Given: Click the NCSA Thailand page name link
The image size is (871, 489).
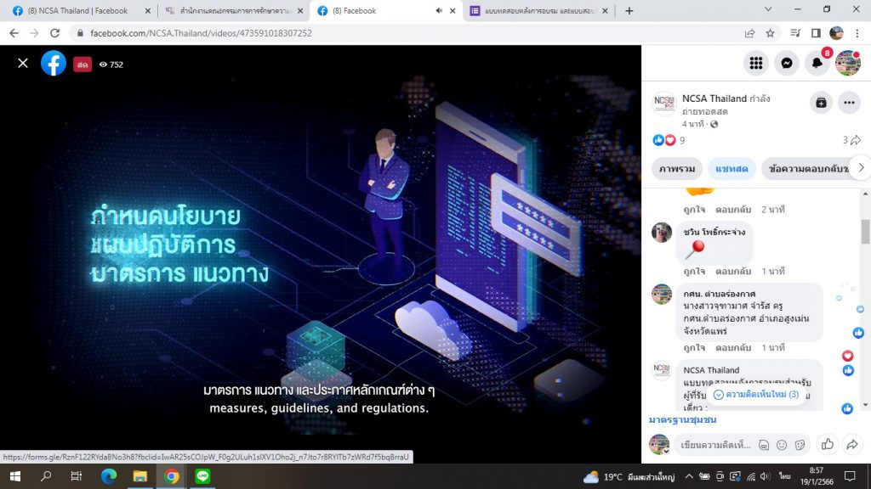Looking at the screenshot, I should pos(714,98).
